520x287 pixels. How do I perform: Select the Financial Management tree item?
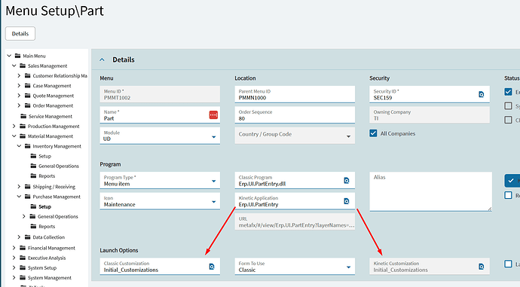coord(51,248)
